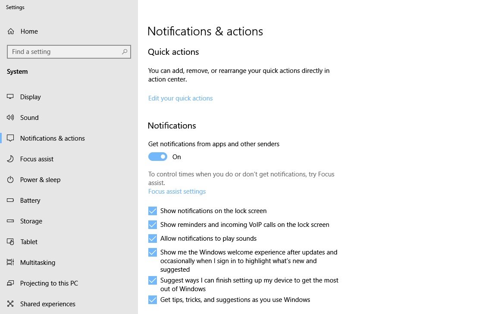
Task: Go to Projecting to this PC
Action: 49,283
